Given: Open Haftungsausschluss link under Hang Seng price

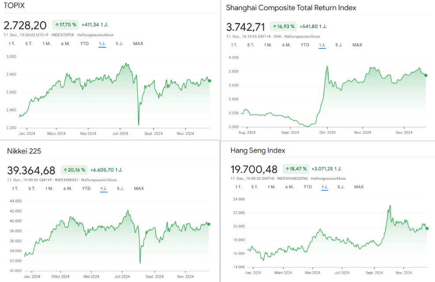Looking at the screenshot, I should (329, 178).
